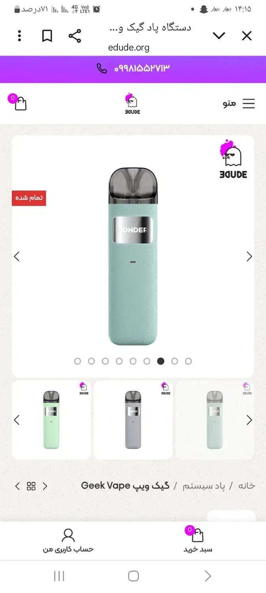
Task: Select the first carousel dot indicator
Action: [77, 361]
